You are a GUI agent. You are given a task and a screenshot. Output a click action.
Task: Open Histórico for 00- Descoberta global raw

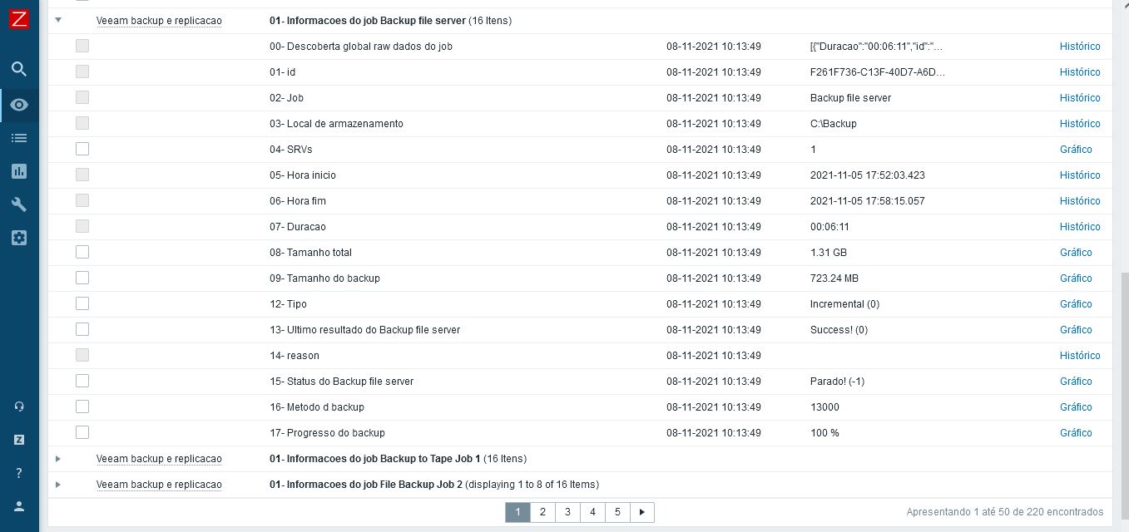[1080, 47]
